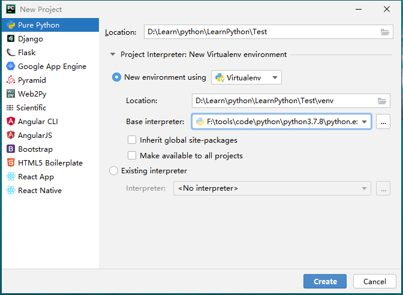Expand the Base interpreter dropdown list
The image size is (403, 295).
364,122
